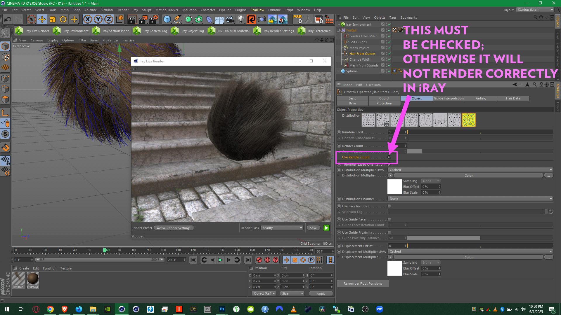Click the Displacement Offset slider bar

pyautogui.click(x=480, y=246)
